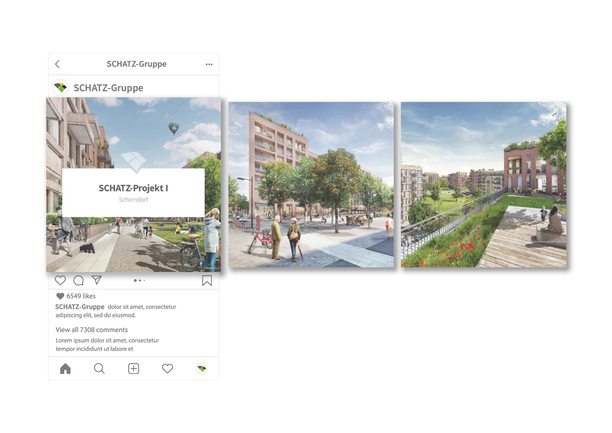Click the blue carousel page indicator dots
The height and width of the screenshot is (433, 612).
pos(139,280)
